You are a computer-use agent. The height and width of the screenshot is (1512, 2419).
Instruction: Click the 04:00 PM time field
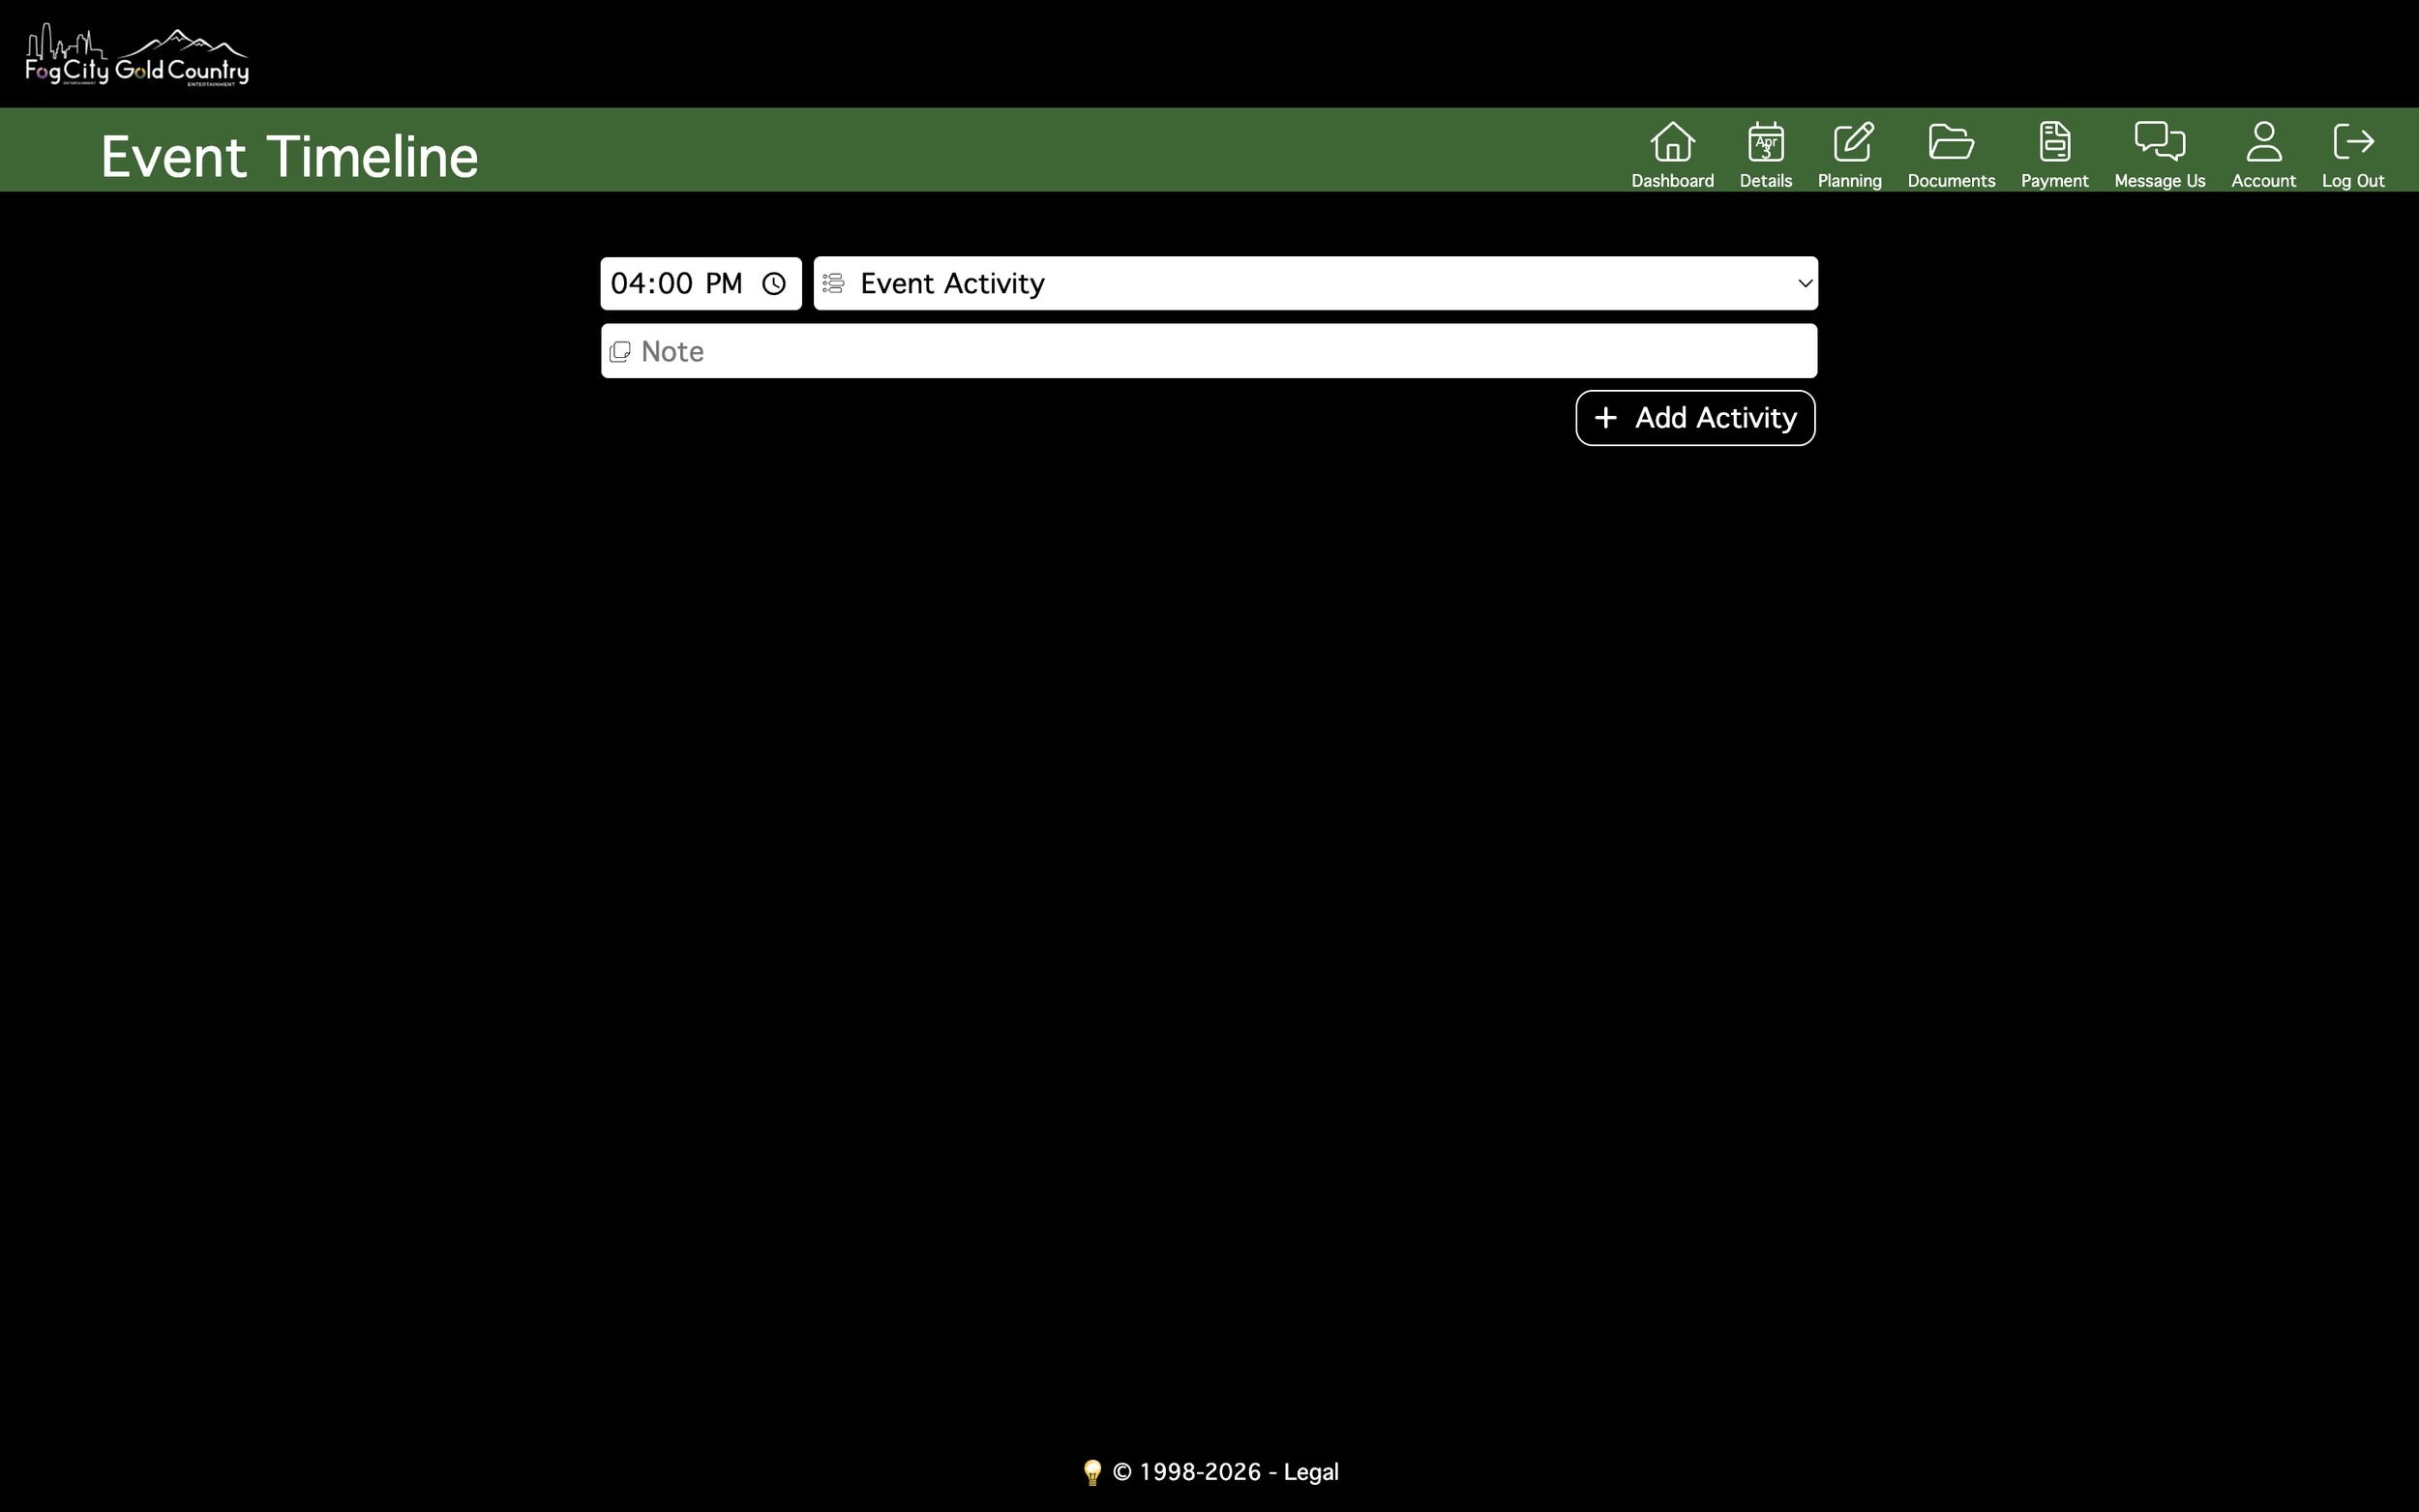pyautogui.click(x=676, y=284)
